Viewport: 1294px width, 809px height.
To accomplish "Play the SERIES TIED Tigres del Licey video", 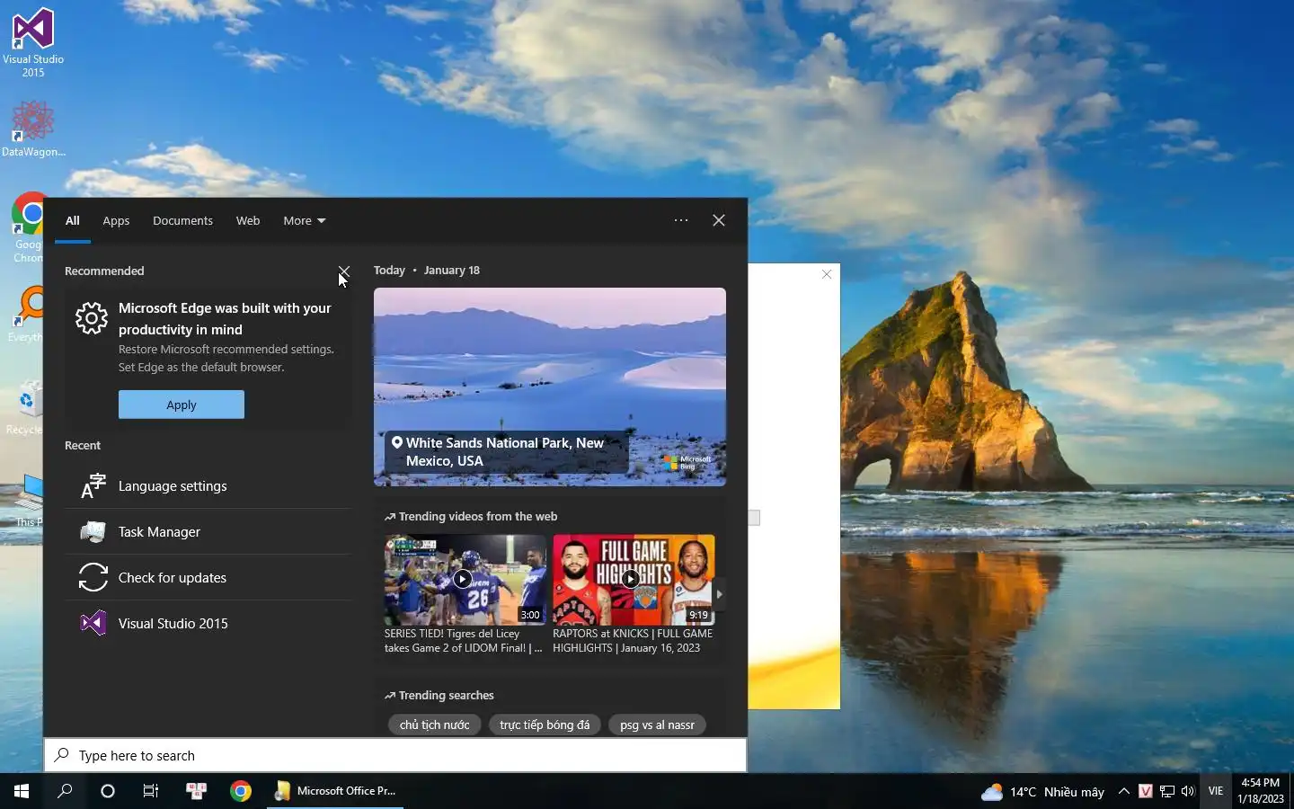I will (x=465, y=580).
